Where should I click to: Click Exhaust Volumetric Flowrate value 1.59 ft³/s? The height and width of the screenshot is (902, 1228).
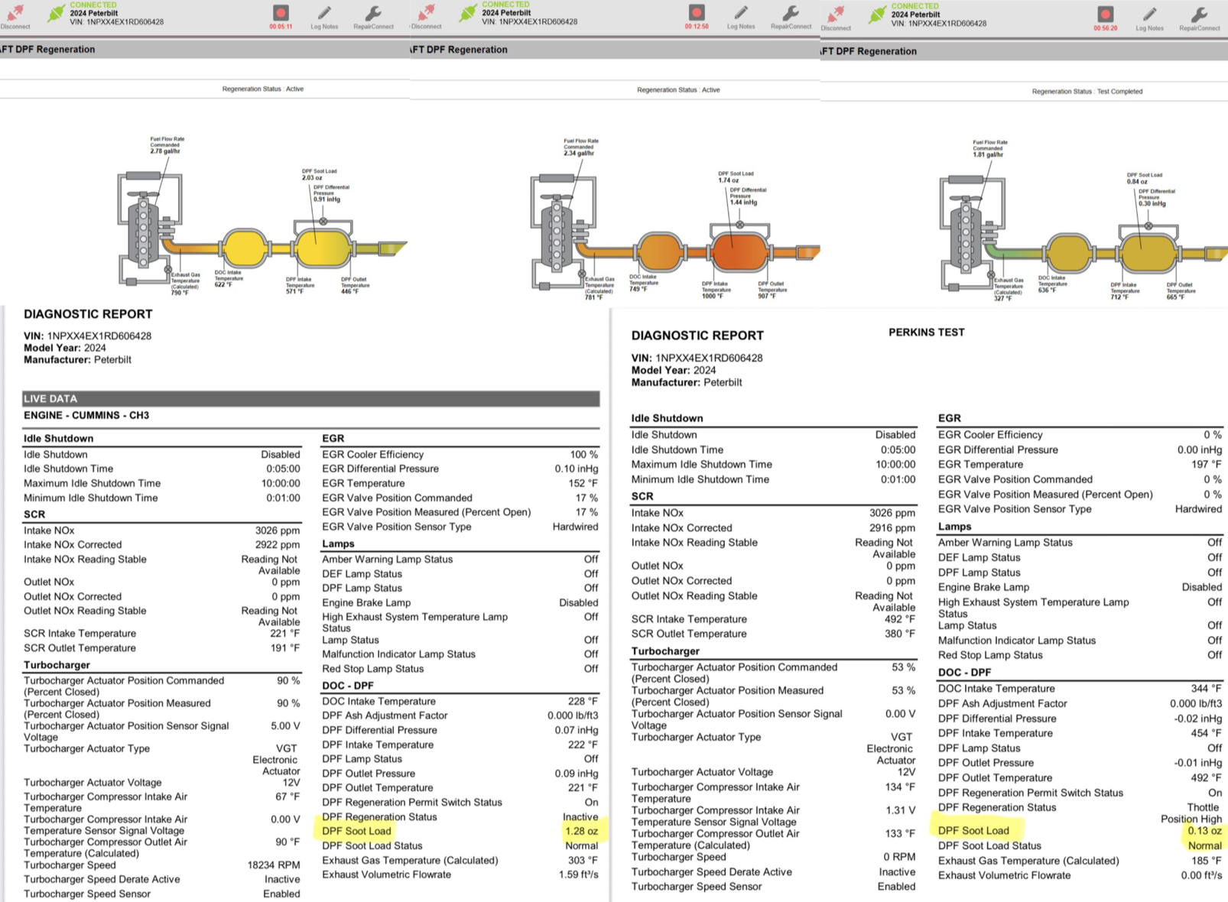(578, 874)
